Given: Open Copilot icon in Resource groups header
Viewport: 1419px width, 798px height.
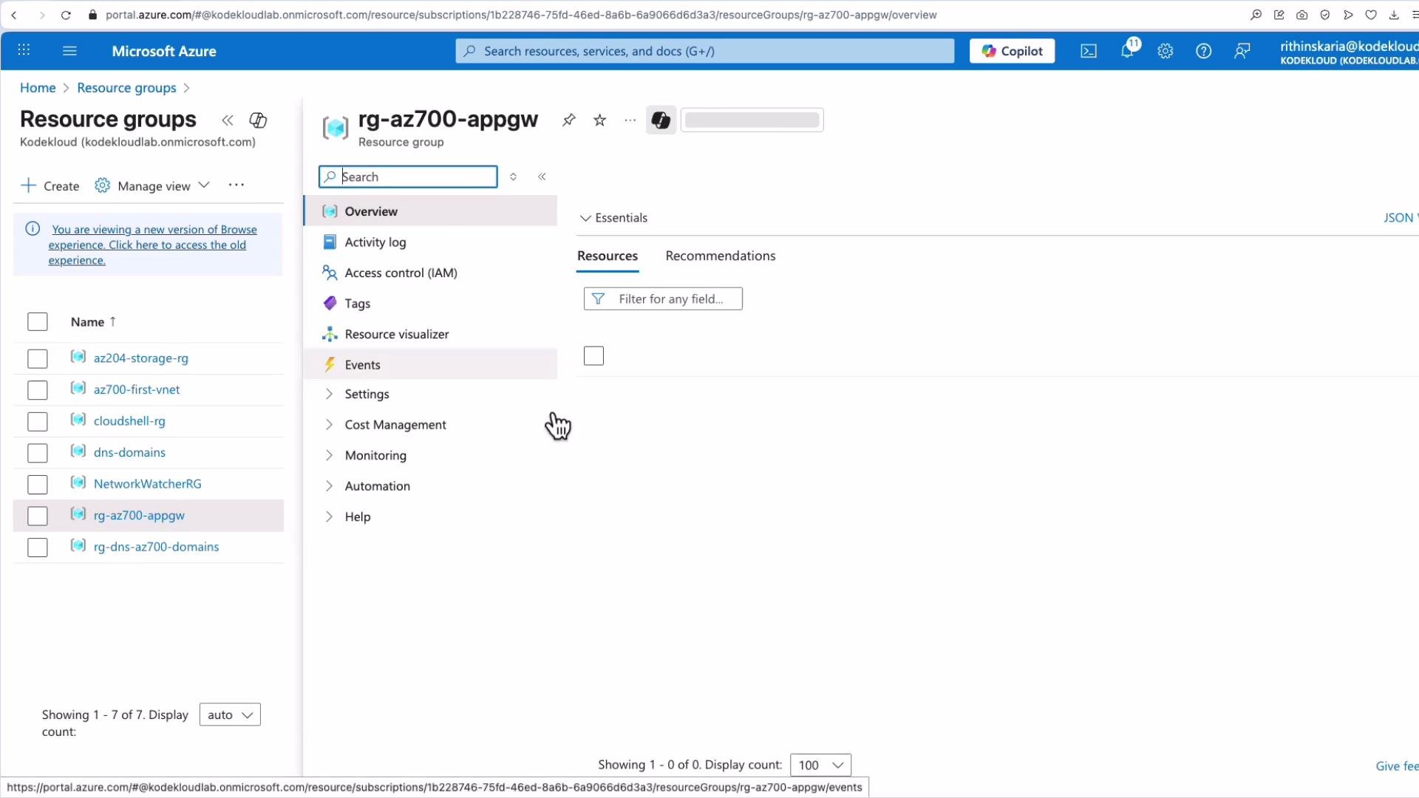Looking at the screenshot, I should click(x=258, y=120).
